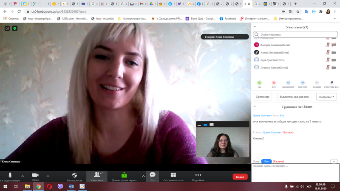Click green encryption shield icon
The width and height of the screenshot is (340, 191).
[x=15, y=28]
